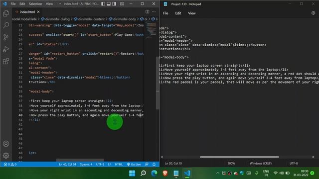Open Windows Start menu

click(132, 173)
